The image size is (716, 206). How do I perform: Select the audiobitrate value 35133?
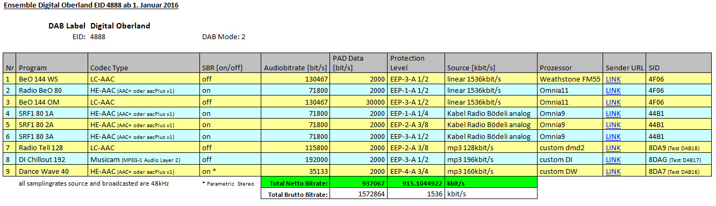pyautogui.click(x=296, y=171)
